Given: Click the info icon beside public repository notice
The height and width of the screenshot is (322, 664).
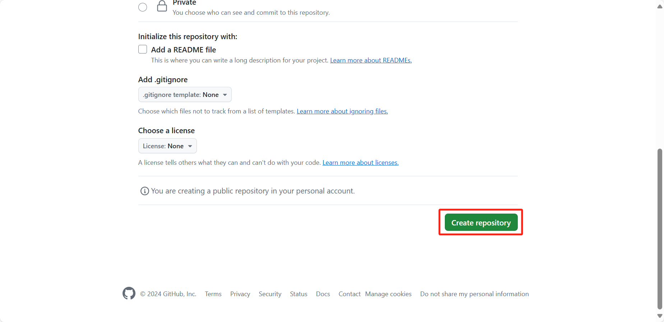Looking at the screenshot, I should pyautogui.click(x=144, y=191).
